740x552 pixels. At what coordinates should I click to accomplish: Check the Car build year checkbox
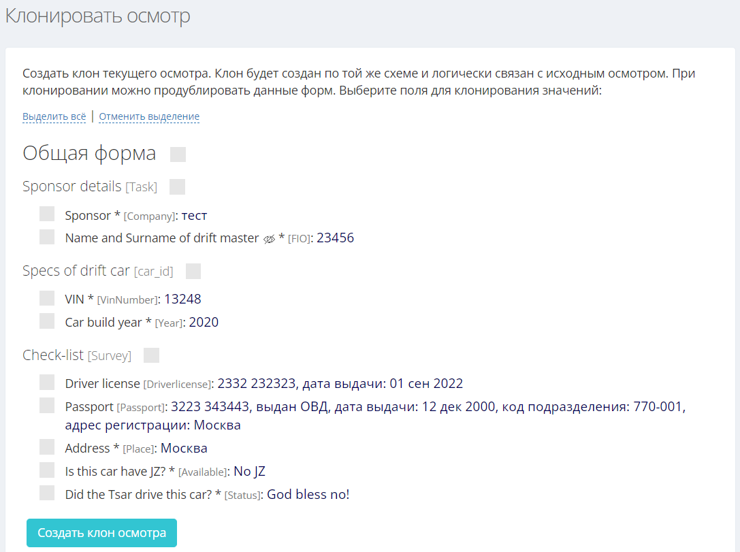click(47, 321)
